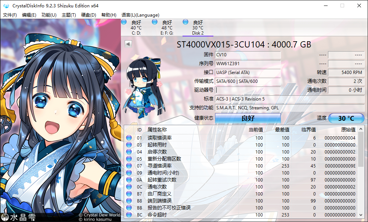Image resolution: width=368 pixels, height=222 pixels.
Task: Open the 功能(U) menu
Action: (x=49, y=15)
